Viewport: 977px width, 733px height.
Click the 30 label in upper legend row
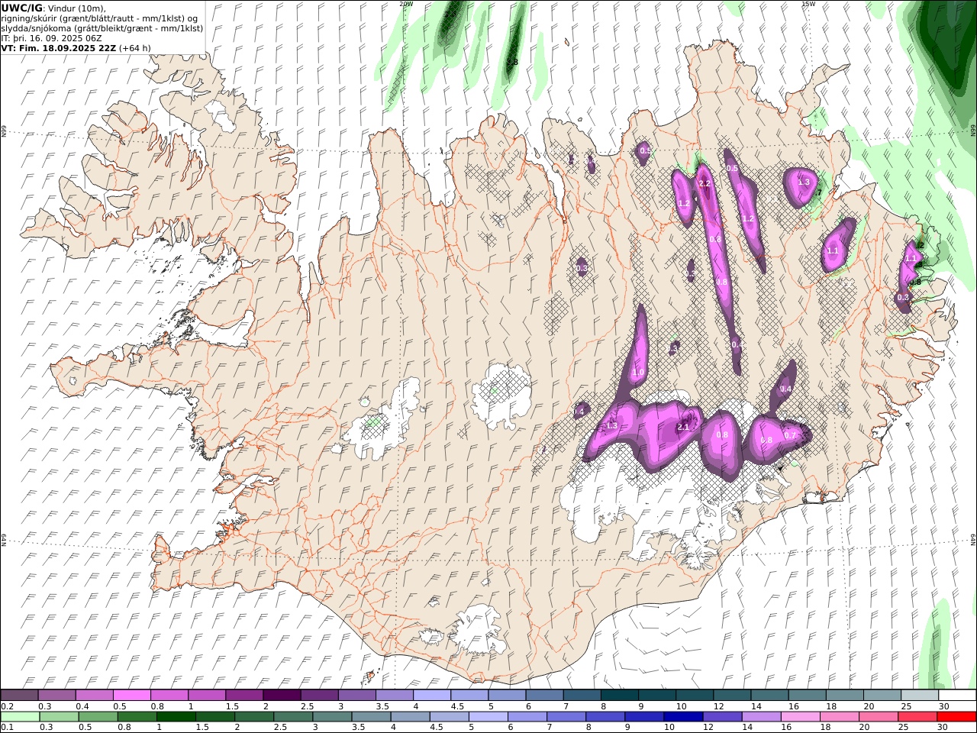click(x=943, y=706)
